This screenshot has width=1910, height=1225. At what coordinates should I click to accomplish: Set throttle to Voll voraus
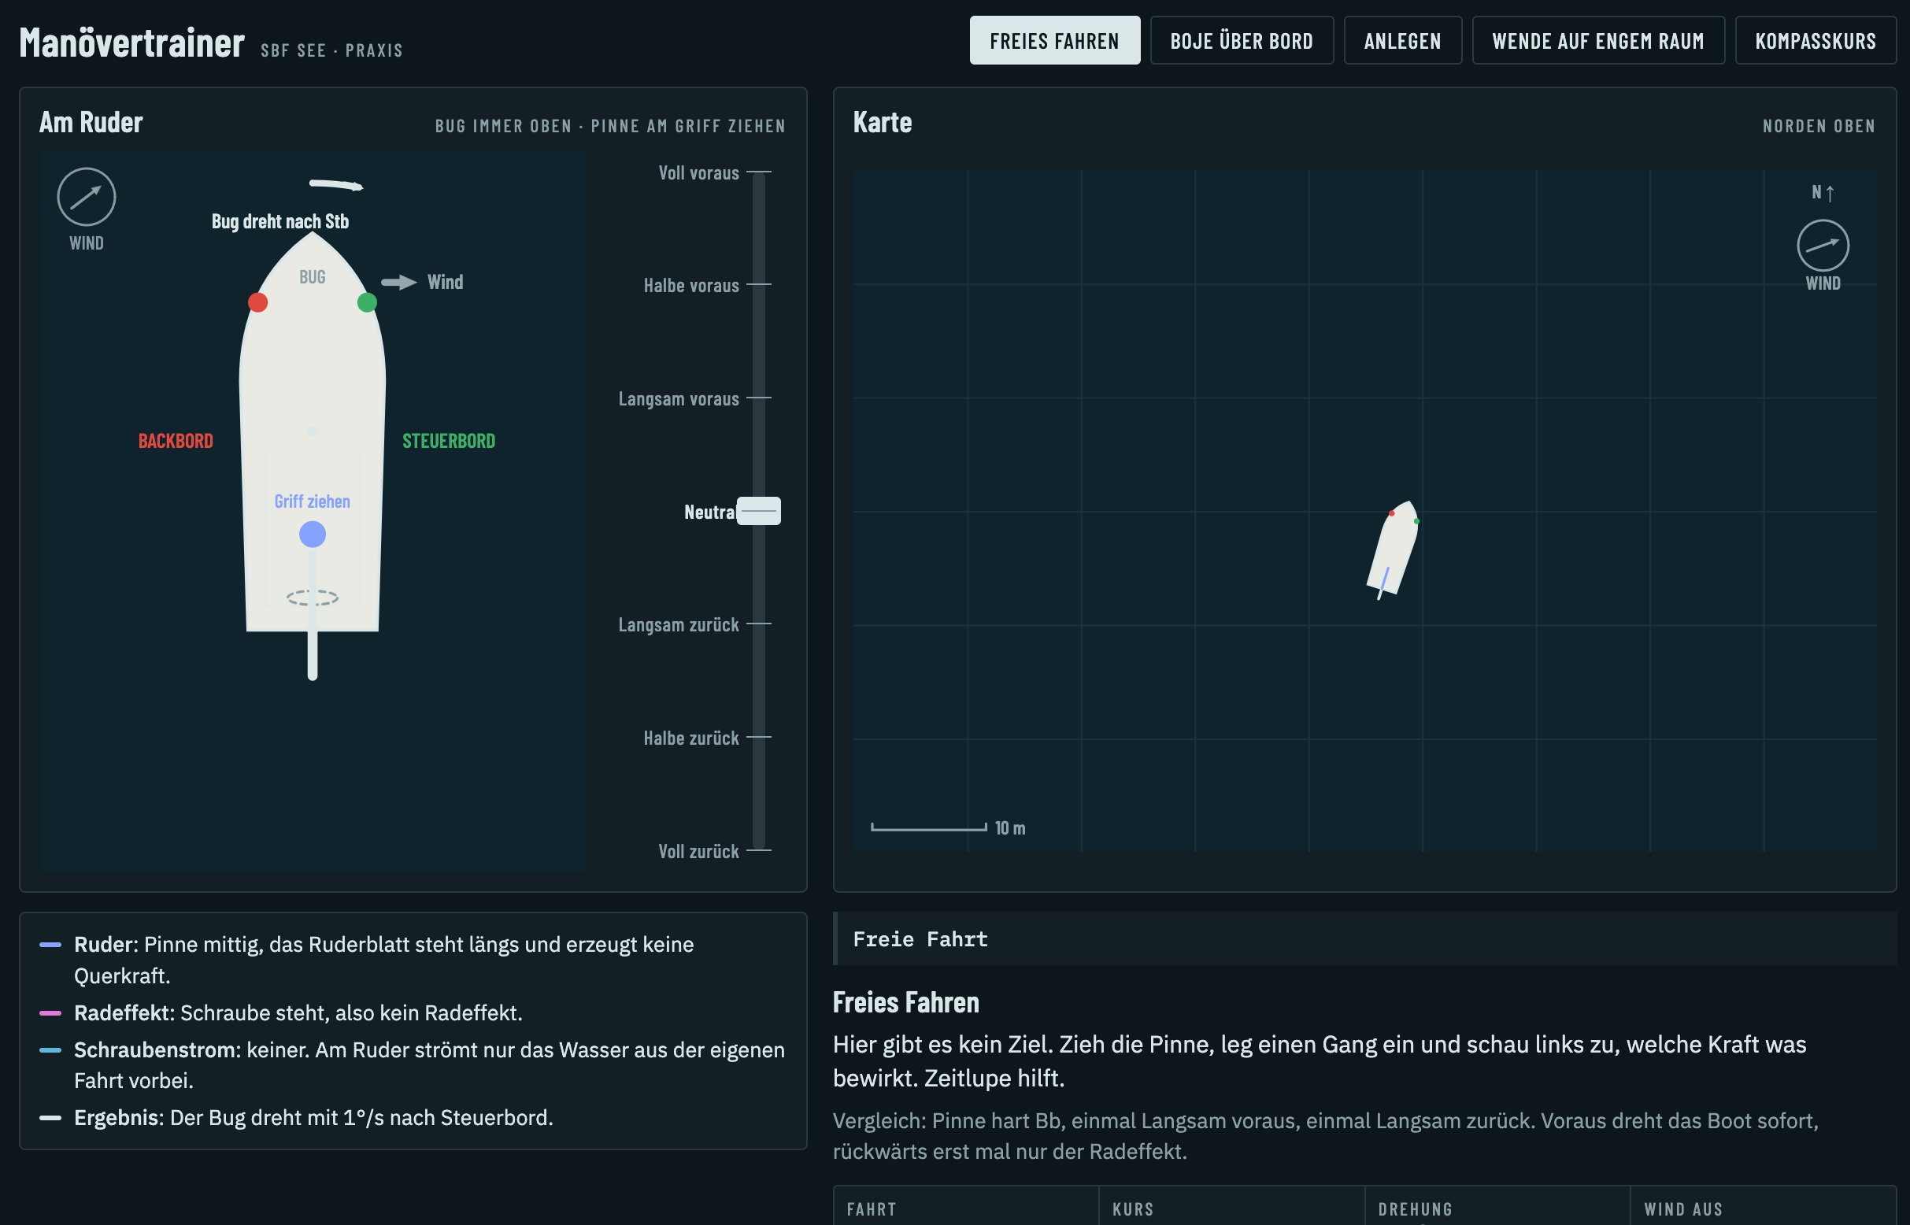(x=698, y=172)
